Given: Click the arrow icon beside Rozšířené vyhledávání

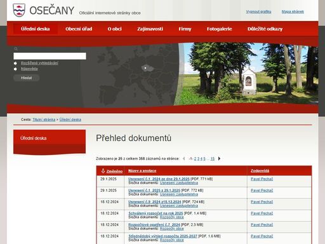Looking at the screenshot, I should click(x=15, y=64).
